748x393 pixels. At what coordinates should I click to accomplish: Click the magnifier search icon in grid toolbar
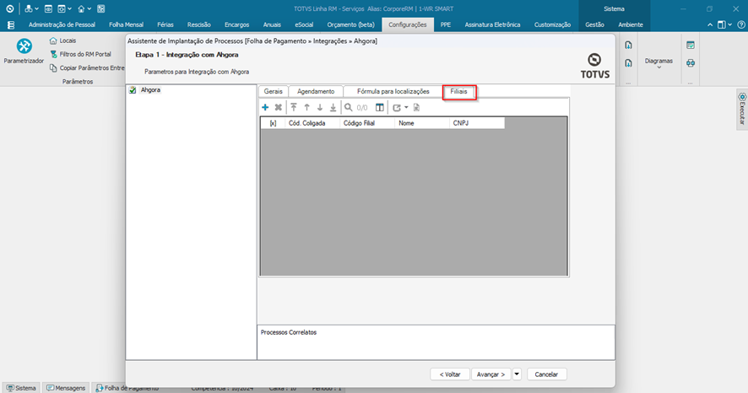pos(349,108)
